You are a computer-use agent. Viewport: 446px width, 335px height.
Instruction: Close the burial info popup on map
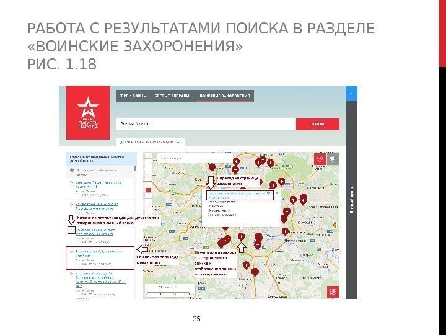[x=277, y=194]
